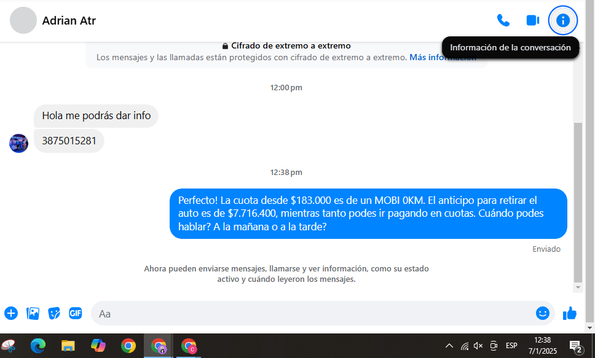Open the conversation information panel

tap(562, 20)
